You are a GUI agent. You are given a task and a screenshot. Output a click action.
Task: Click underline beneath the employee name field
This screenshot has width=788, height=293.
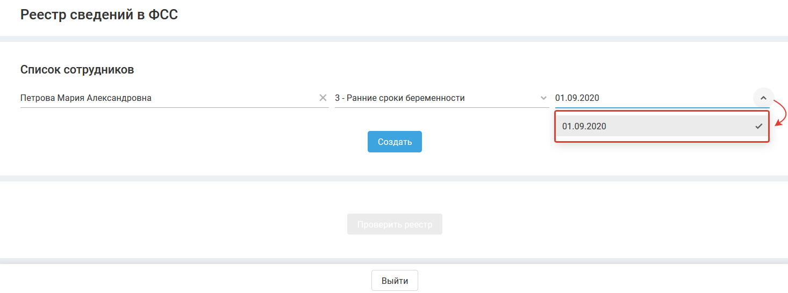174,107
